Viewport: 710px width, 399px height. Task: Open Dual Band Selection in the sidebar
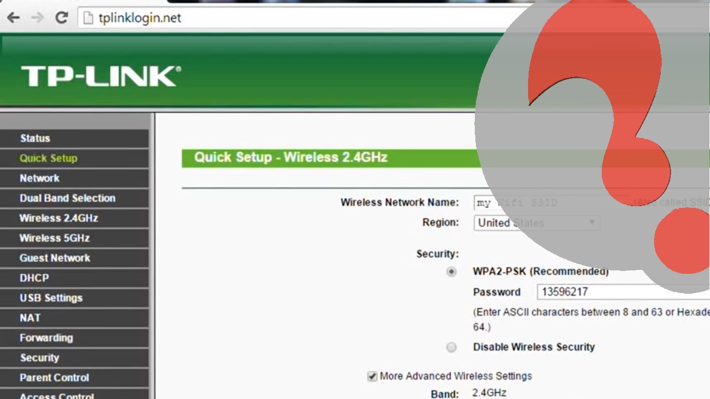[74, 198]
